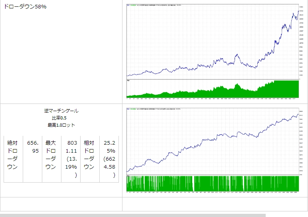This screenshot has height=217, width=308.
Task: Click the green legend label atop lower chart
Action: click(x=140, y=109)
